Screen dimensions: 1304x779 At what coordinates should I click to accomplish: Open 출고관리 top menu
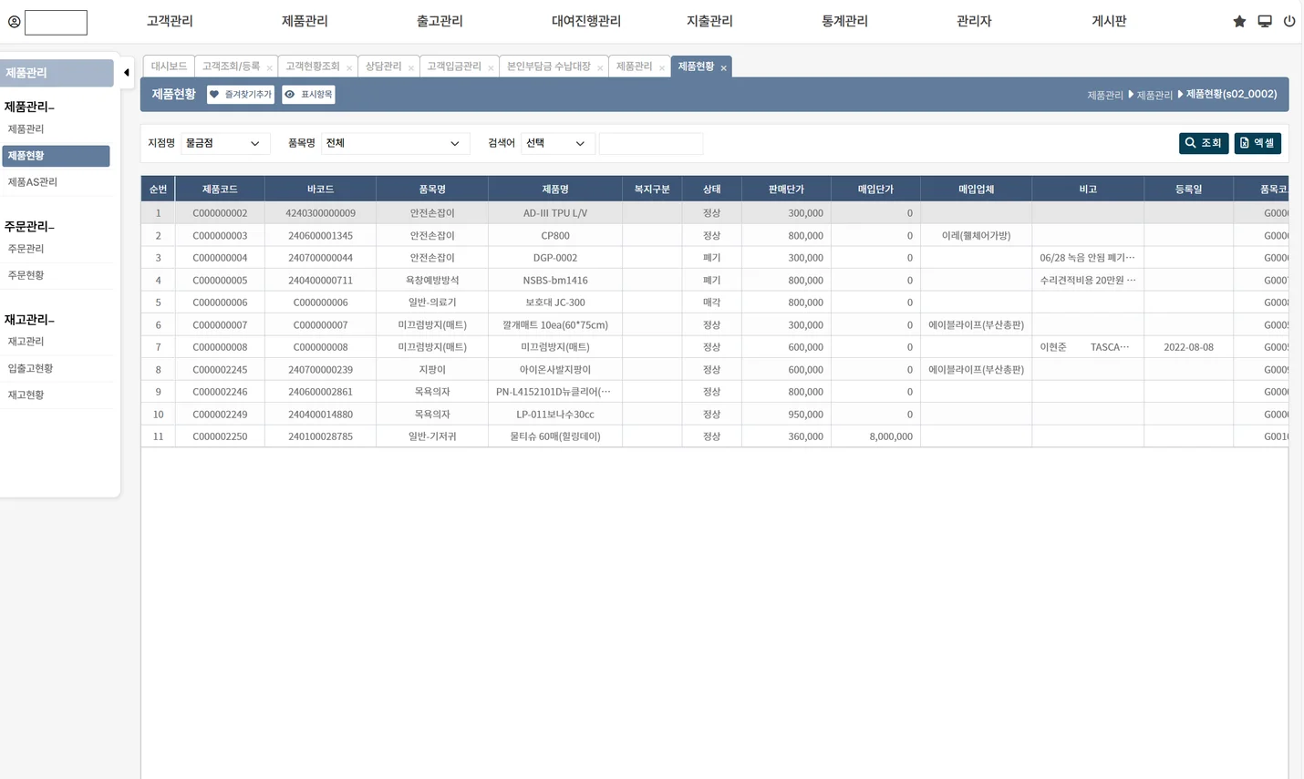(x=440, y=21)
